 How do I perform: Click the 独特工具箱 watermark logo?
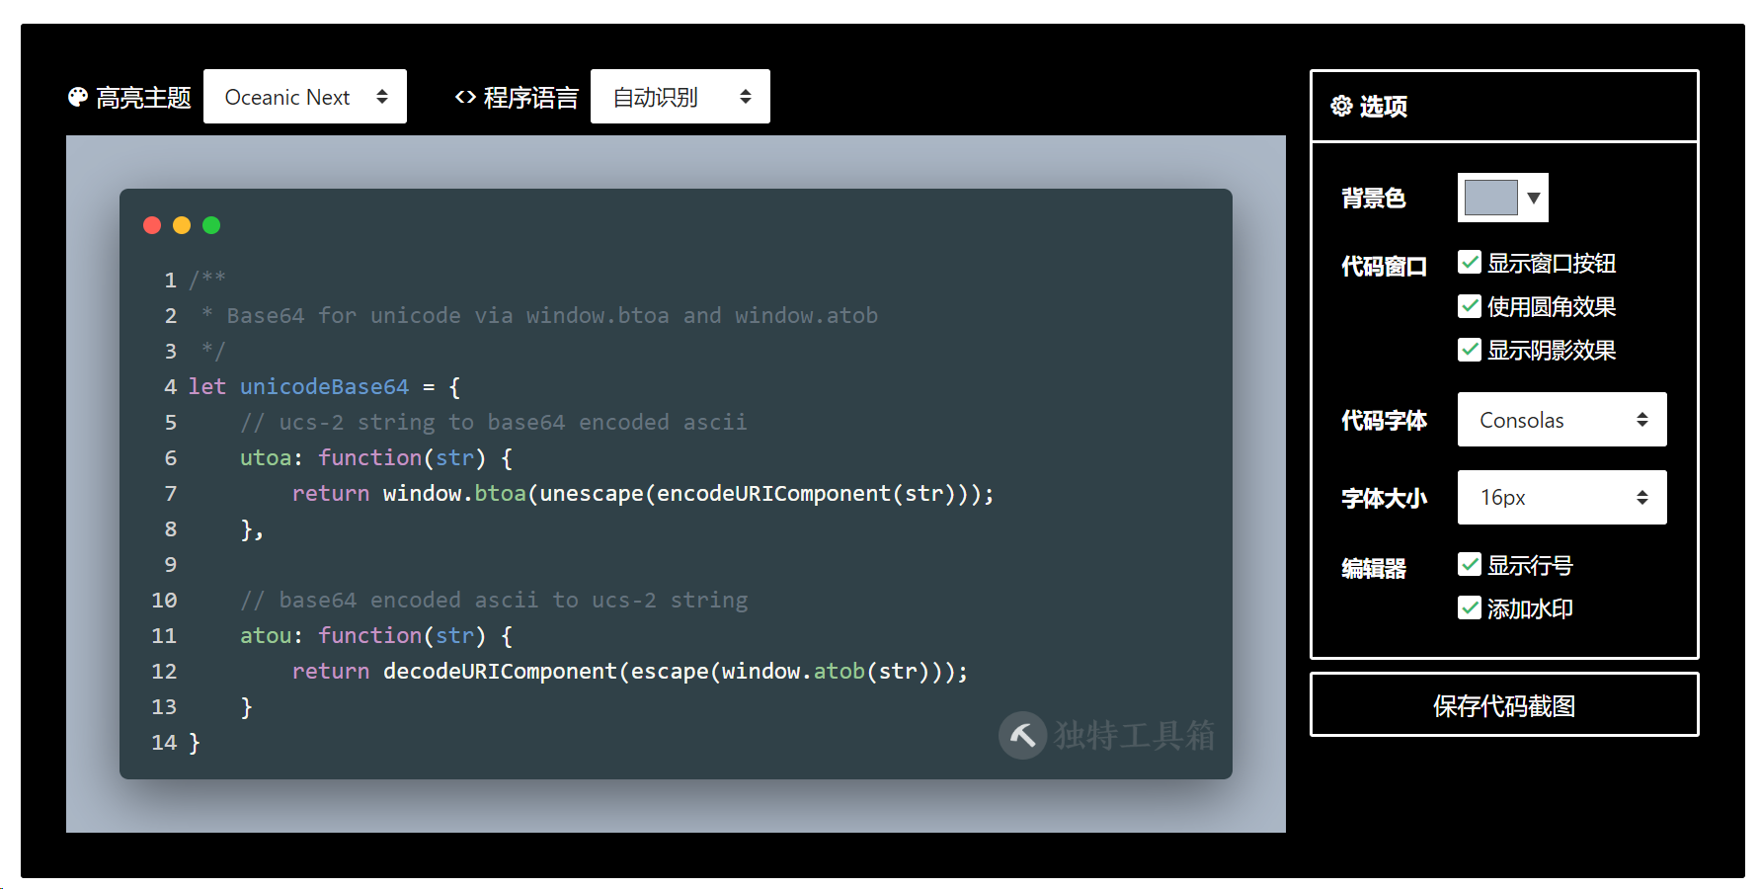(1023, 736)
